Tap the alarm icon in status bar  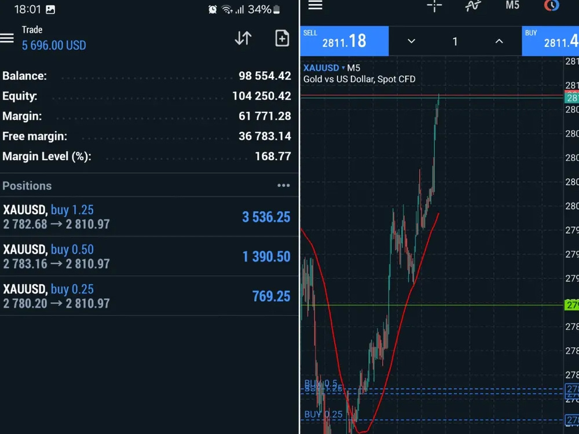pyautogui.click(x=212, y=10)
